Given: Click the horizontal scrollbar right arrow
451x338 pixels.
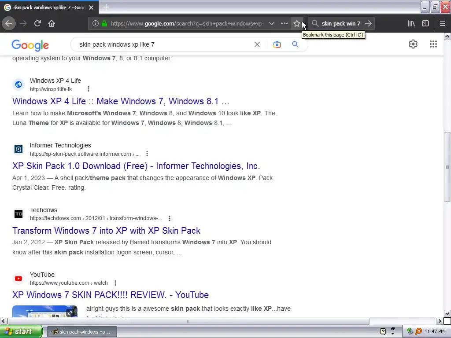Looking at the screenshot, I should [x=440, y=321].
